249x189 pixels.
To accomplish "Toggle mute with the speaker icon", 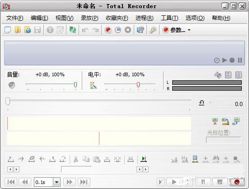I will click(12, 85).
